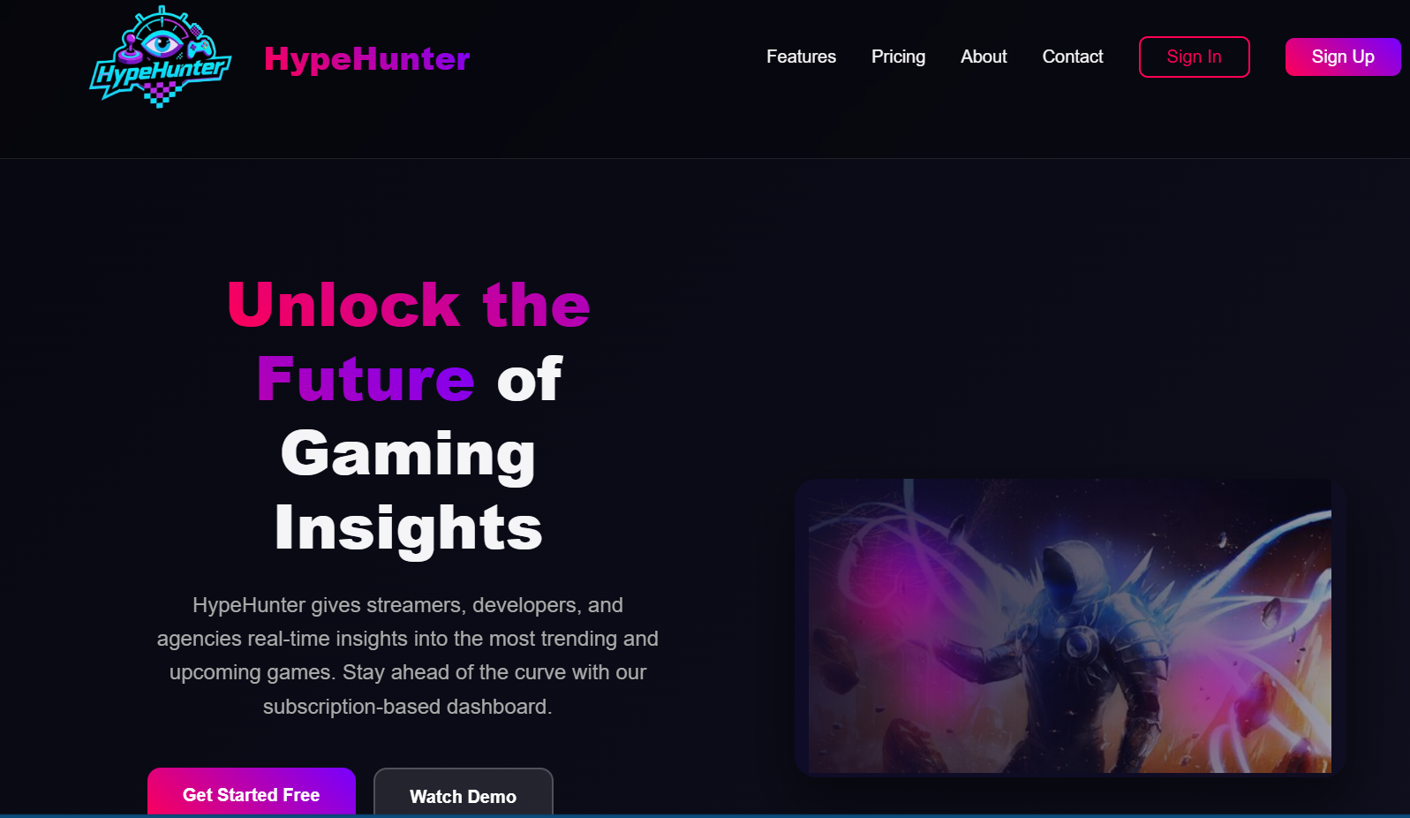Screen dimensions: 1410x818
Task: Navigate to the About page
Action: click(984, 57)
